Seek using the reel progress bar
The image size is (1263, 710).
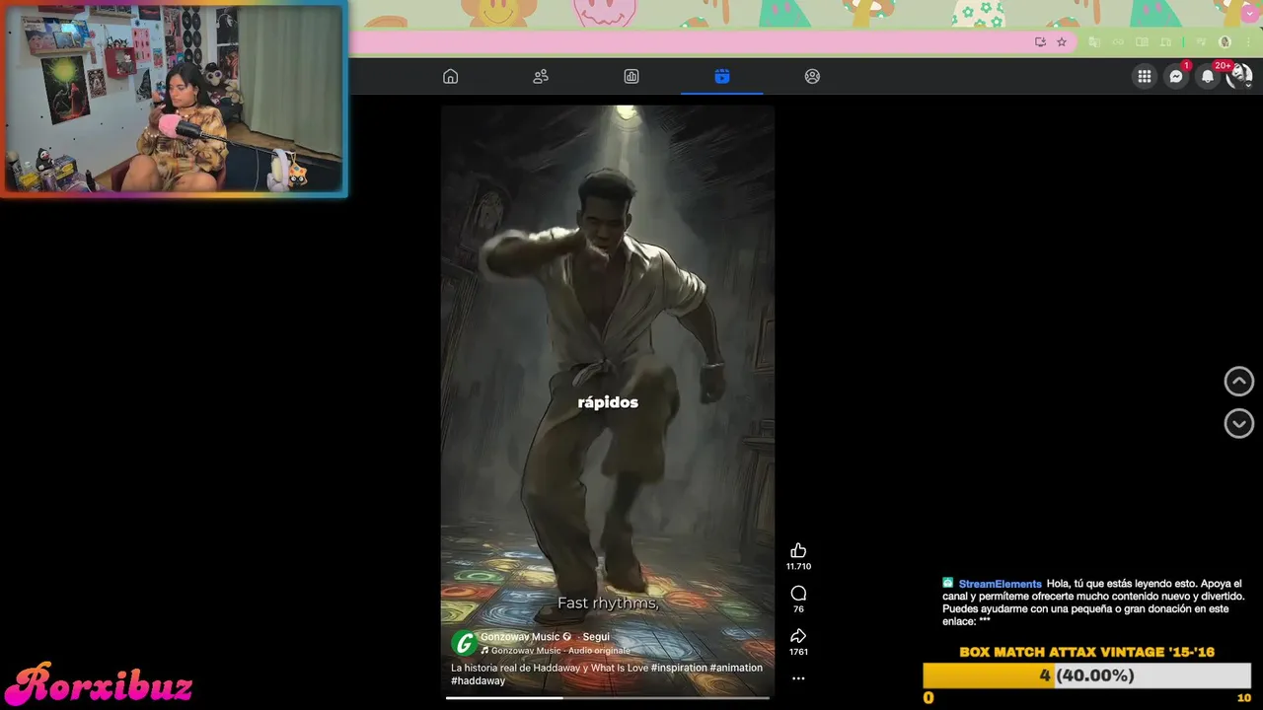[x=608, y=697]
